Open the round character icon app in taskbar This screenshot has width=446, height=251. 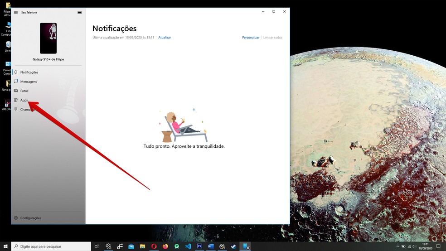pyautogui.click(x=222, y=246)
